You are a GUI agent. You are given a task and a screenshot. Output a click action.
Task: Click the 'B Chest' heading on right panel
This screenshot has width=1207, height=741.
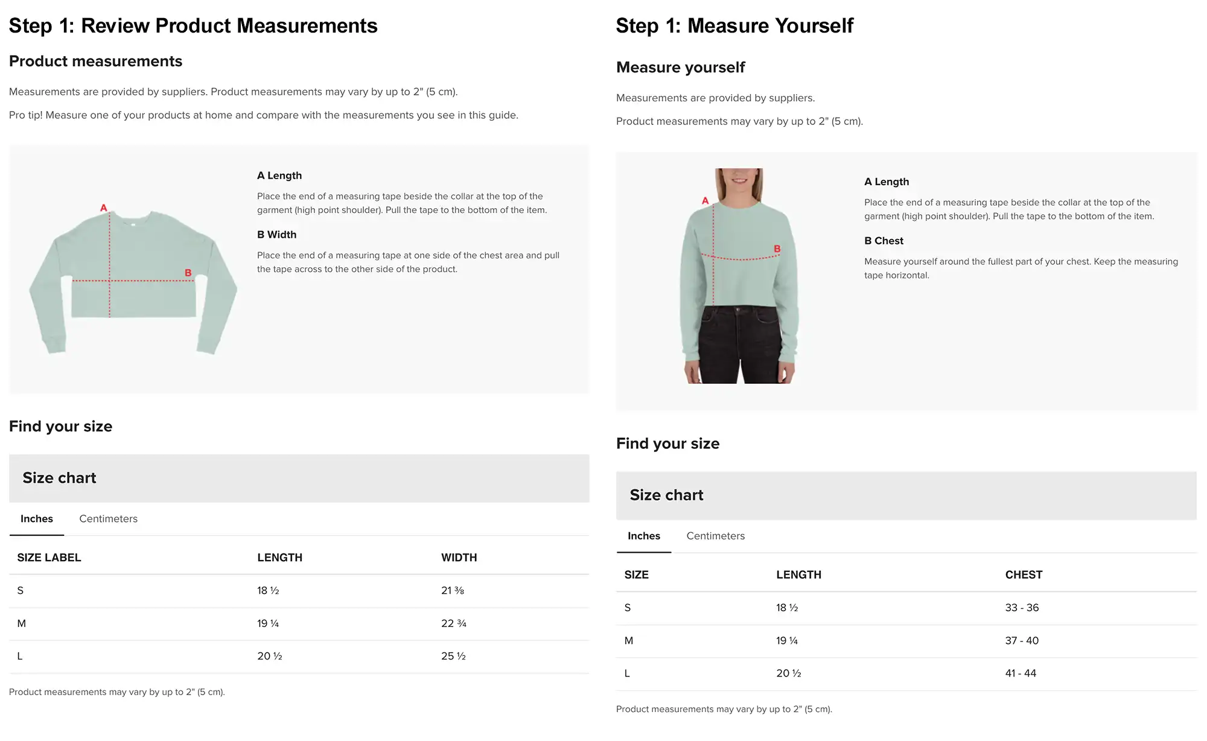pyautogui.click(x=884, y=241)
